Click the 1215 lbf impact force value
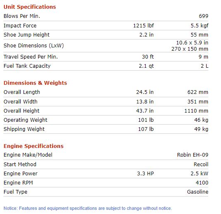 click(143, 26)
